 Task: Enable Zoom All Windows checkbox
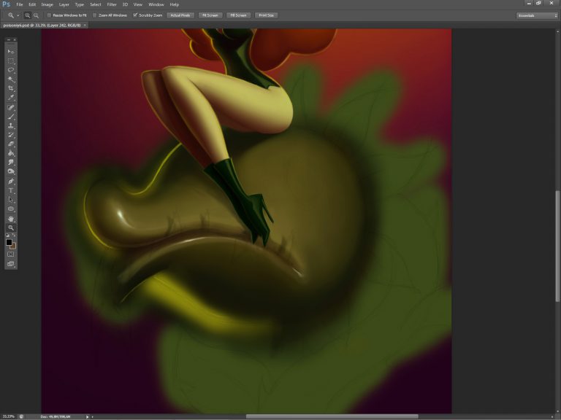tap(95, 15)
